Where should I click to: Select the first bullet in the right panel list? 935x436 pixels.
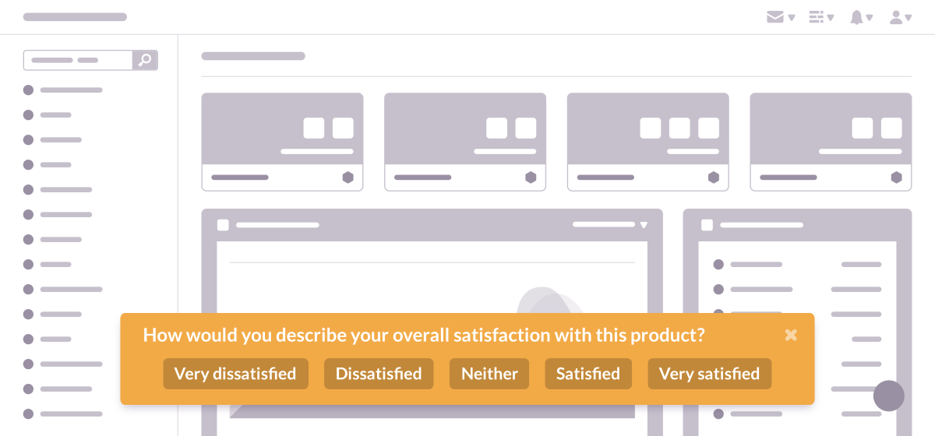[718, 265]
